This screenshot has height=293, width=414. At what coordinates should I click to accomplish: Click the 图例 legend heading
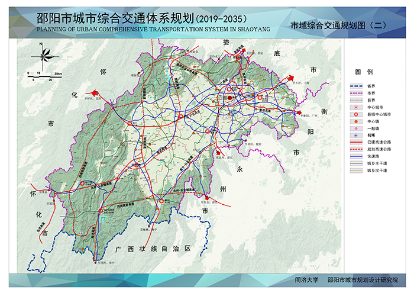pos(363,72)
